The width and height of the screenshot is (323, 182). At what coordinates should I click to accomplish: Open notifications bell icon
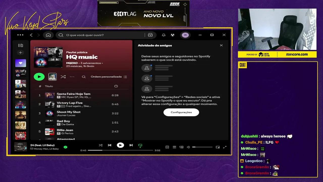click(164, 35)
